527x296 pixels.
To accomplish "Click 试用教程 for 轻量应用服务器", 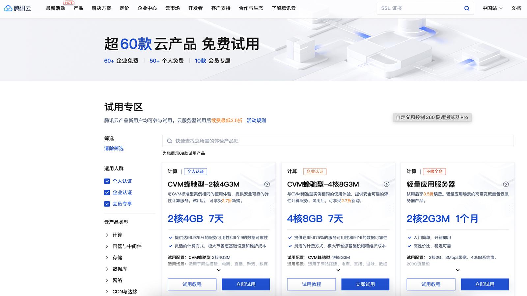I will pyautogui.click(x=431, y=284).
